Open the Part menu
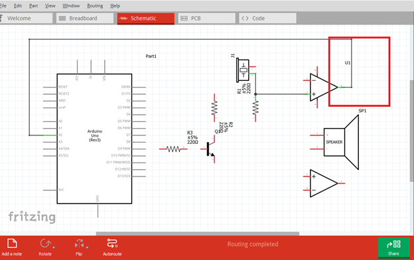Screen dimensions: 414x260 click(33, 5)
